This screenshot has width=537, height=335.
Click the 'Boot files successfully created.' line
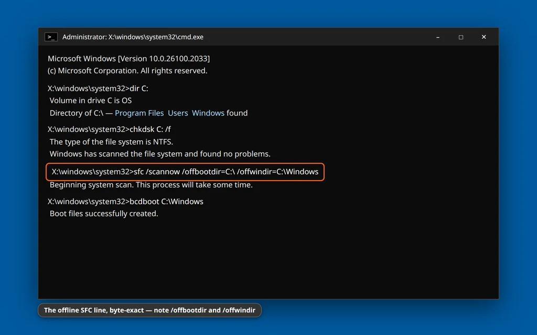(x=104, y=214)
